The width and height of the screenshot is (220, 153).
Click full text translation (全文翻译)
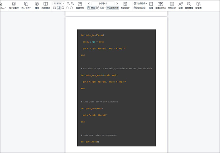pos(139,8)
